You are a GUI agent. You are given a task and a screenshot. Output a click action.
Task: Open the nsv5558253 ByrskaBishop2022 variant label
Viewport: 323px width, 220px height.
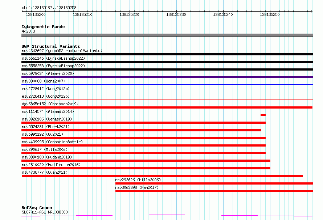[x=53, y=66]
